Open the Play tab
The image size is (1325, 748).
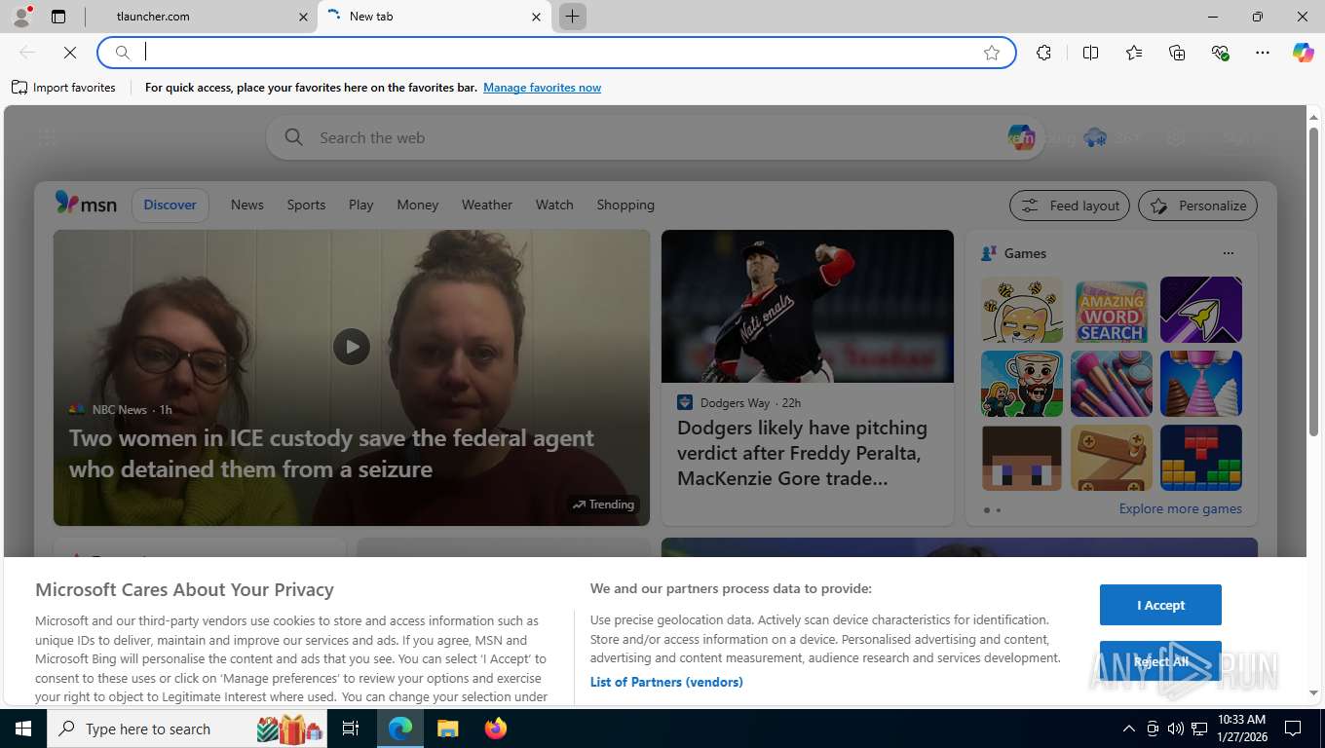point(361,205)
